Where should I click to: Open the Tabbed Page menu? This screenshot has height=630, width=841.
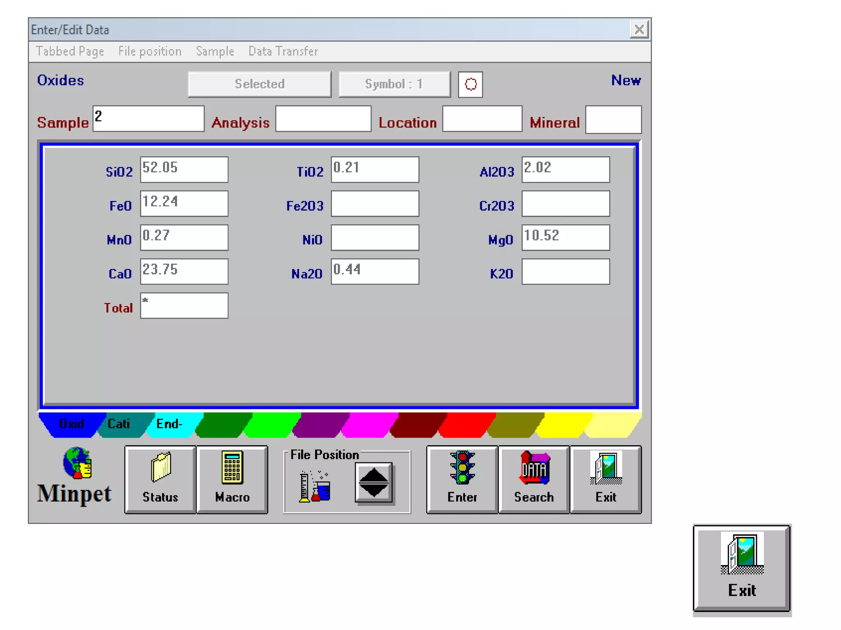(x=70, y=51)
